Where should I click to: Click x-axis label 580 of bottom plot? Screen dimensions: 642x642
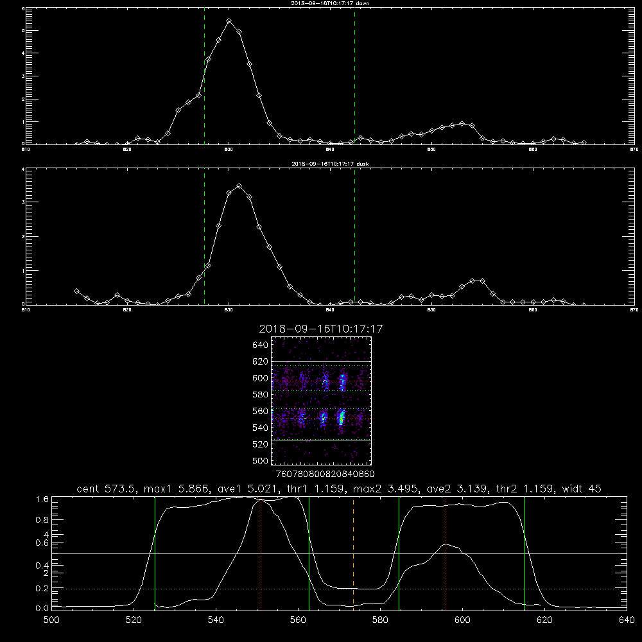click(x=380, y=620)
